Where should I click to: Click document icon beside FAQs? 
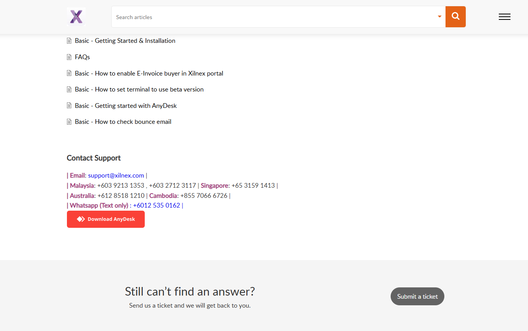point(69,57)
